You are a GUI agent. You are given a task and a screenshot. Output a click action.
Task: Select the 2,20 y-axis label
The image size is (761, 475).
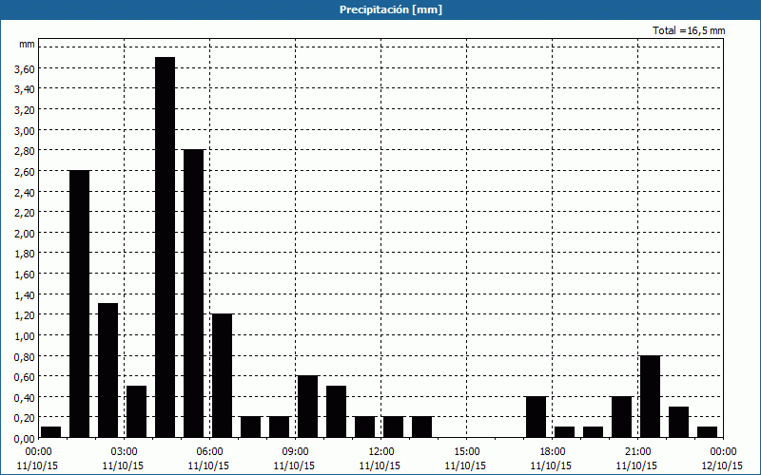pos(25,213)
